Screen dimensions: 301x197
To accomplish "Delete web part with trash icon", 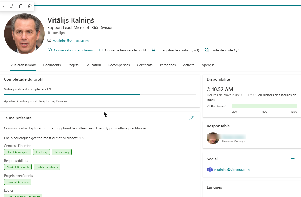I will click(30, 6).
